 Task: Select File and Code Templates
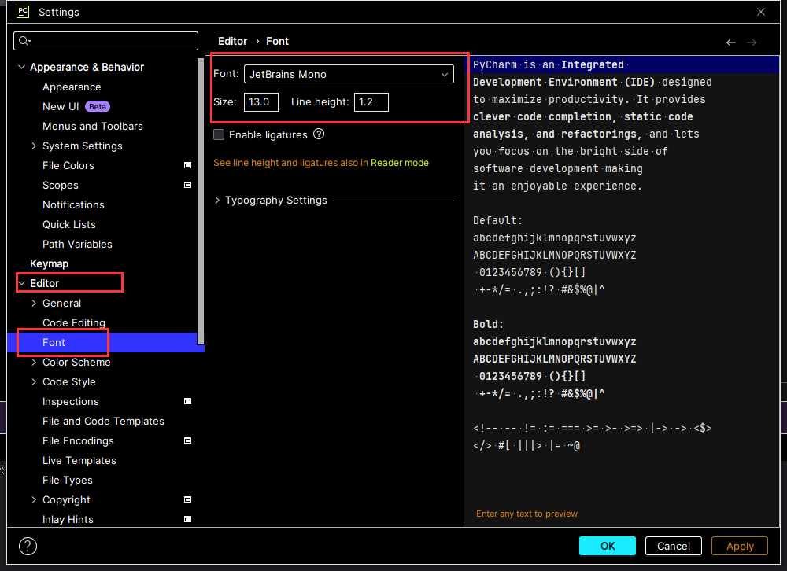click(x=103, y=421)
